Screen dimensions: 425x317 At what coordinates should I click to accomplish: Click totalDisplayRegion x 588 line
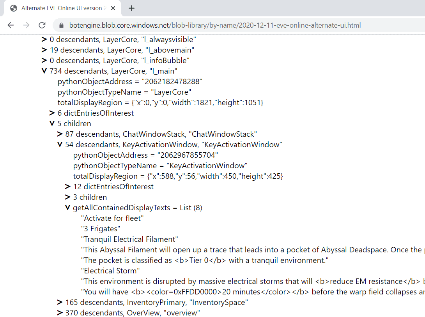tap(178, 176)
